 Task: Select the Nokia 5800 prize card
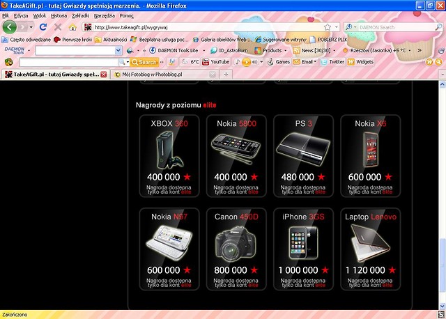click(236, 156)
